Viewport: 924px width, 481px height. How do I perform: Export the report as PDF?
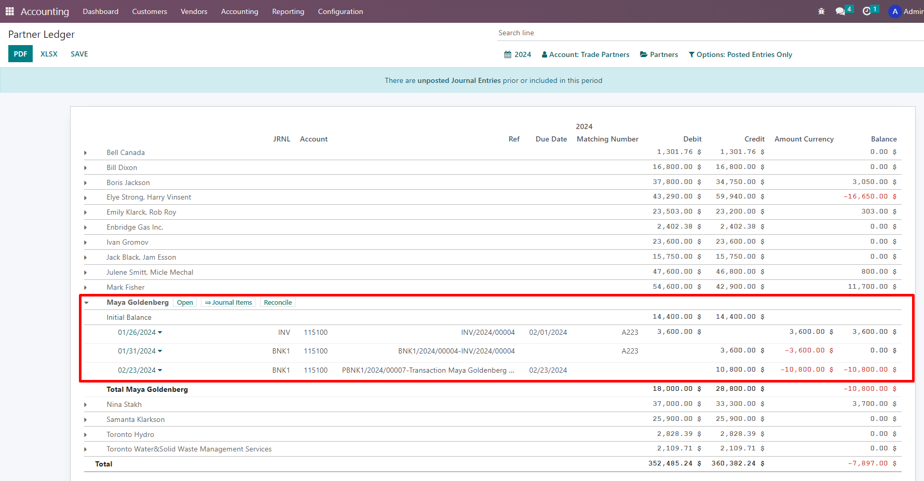tap(20, 54)
